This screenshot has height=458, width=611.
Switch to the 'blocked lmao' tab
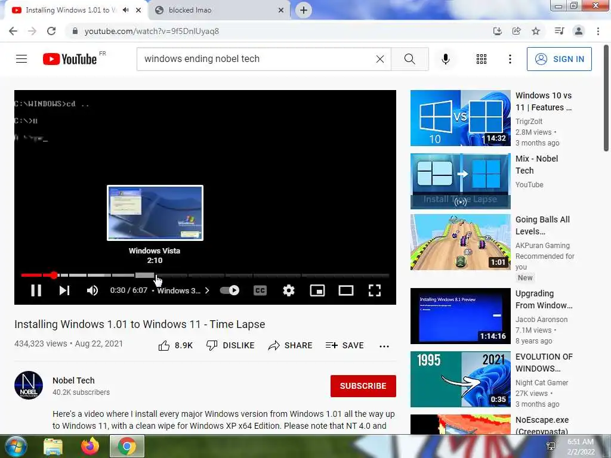pos(220,10)
